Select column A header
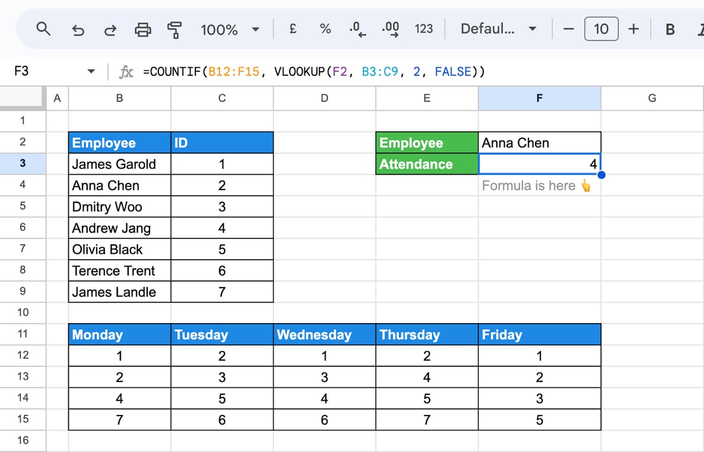Viewport: 704px width, 452px height. [x=57, y=98]
